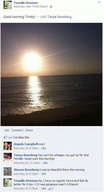Open Tennille Denman's avatar in last comment
Image resolution: width=104 pixels, height=192 pixels.
pyautogui.click(x=8, y=183)
